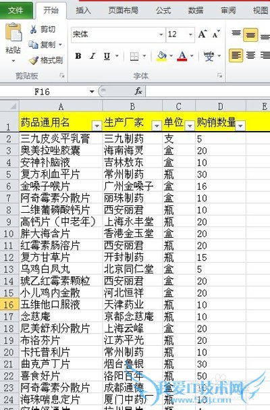Open filter dropdown for 购销数量

240,126
